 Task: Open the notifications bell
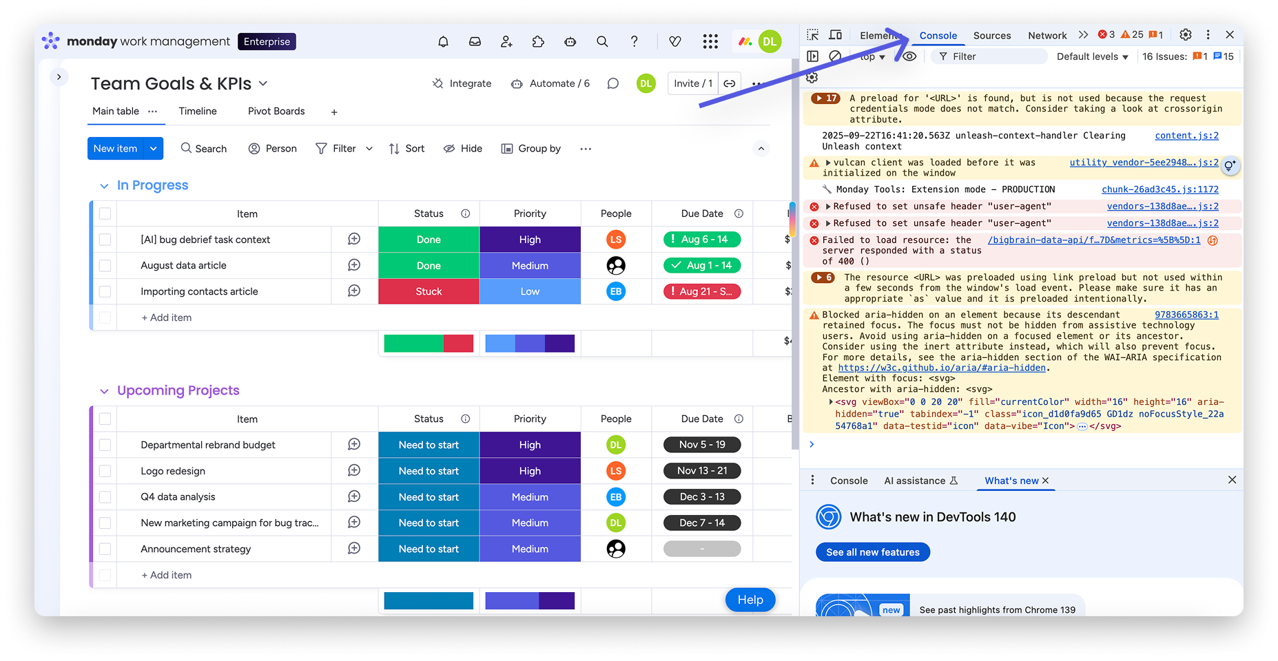point(443,42)
